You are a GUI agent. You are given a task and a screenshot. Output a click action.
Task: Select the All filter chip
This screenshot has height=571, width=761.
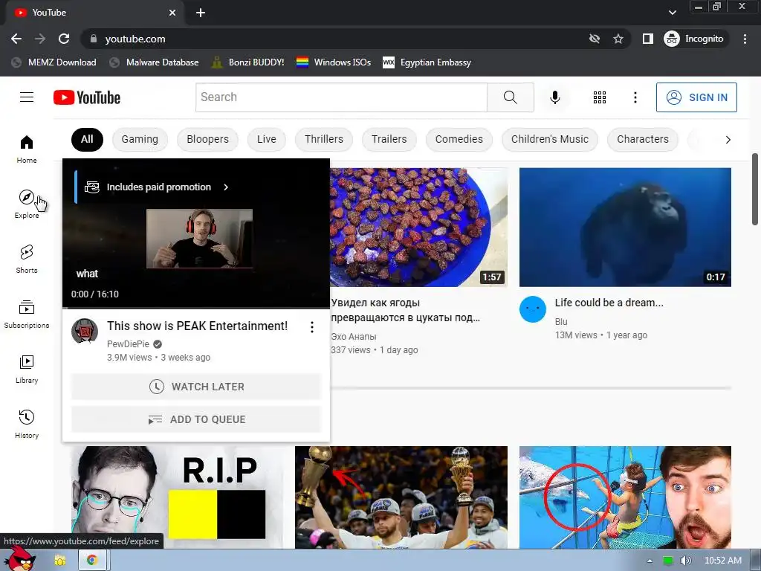[87, 139]
